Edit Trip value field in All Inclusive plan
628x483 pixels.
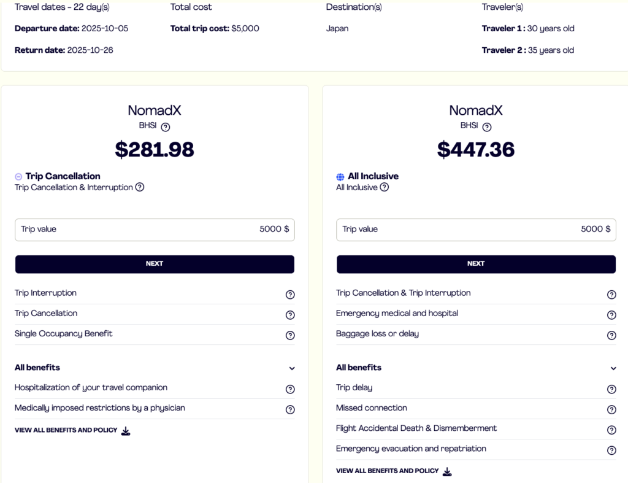476,230
